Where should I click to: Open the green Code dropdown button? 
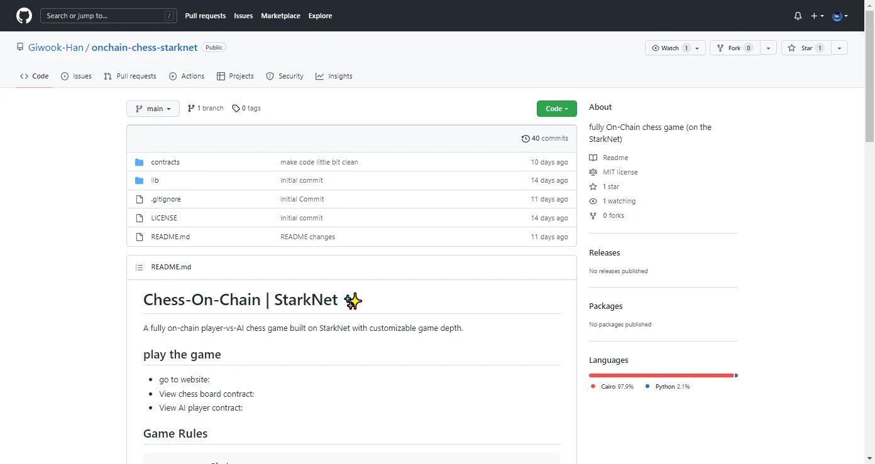point(556,109)
